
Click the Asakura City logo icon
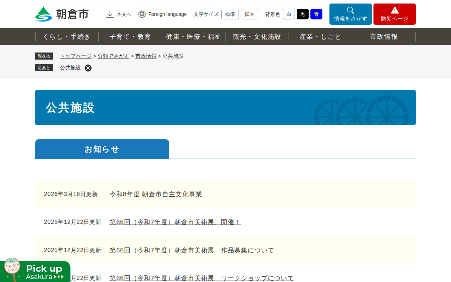[x=43, y=14]
